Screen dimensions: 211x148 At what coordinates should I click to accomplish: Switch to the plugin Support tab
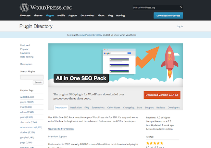[149, 108]
